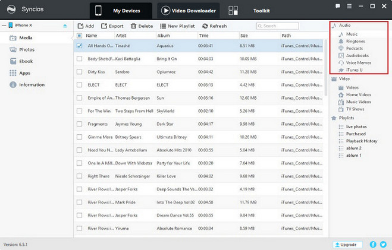392x250 pixels.
Task: Click the Music Videos icon
Action: (x=341, y=102)
